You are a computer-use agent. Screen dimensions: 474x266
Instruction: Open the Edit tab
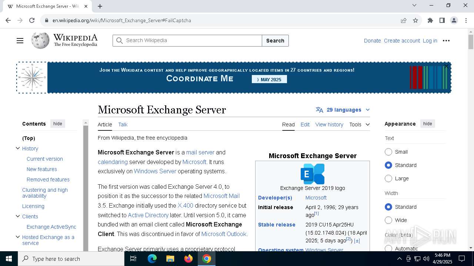click(x=305, y=125)
